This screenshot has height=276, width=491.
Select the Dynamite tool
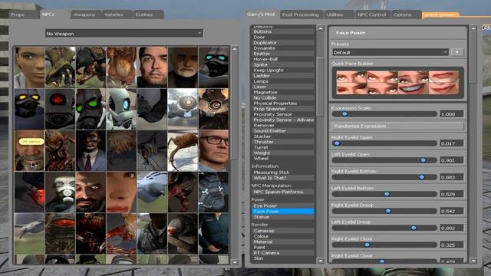pos(283,48)
